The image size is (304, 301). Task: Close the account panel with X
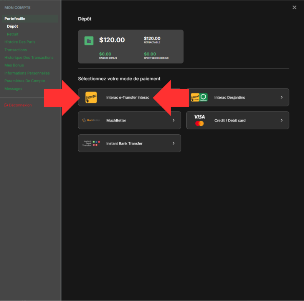tap(294, 7)
